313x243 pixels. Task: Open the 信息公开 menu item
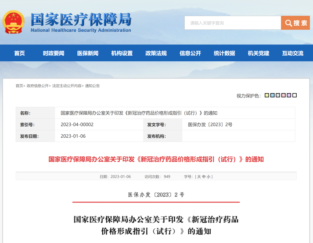(x=190, y=53)
